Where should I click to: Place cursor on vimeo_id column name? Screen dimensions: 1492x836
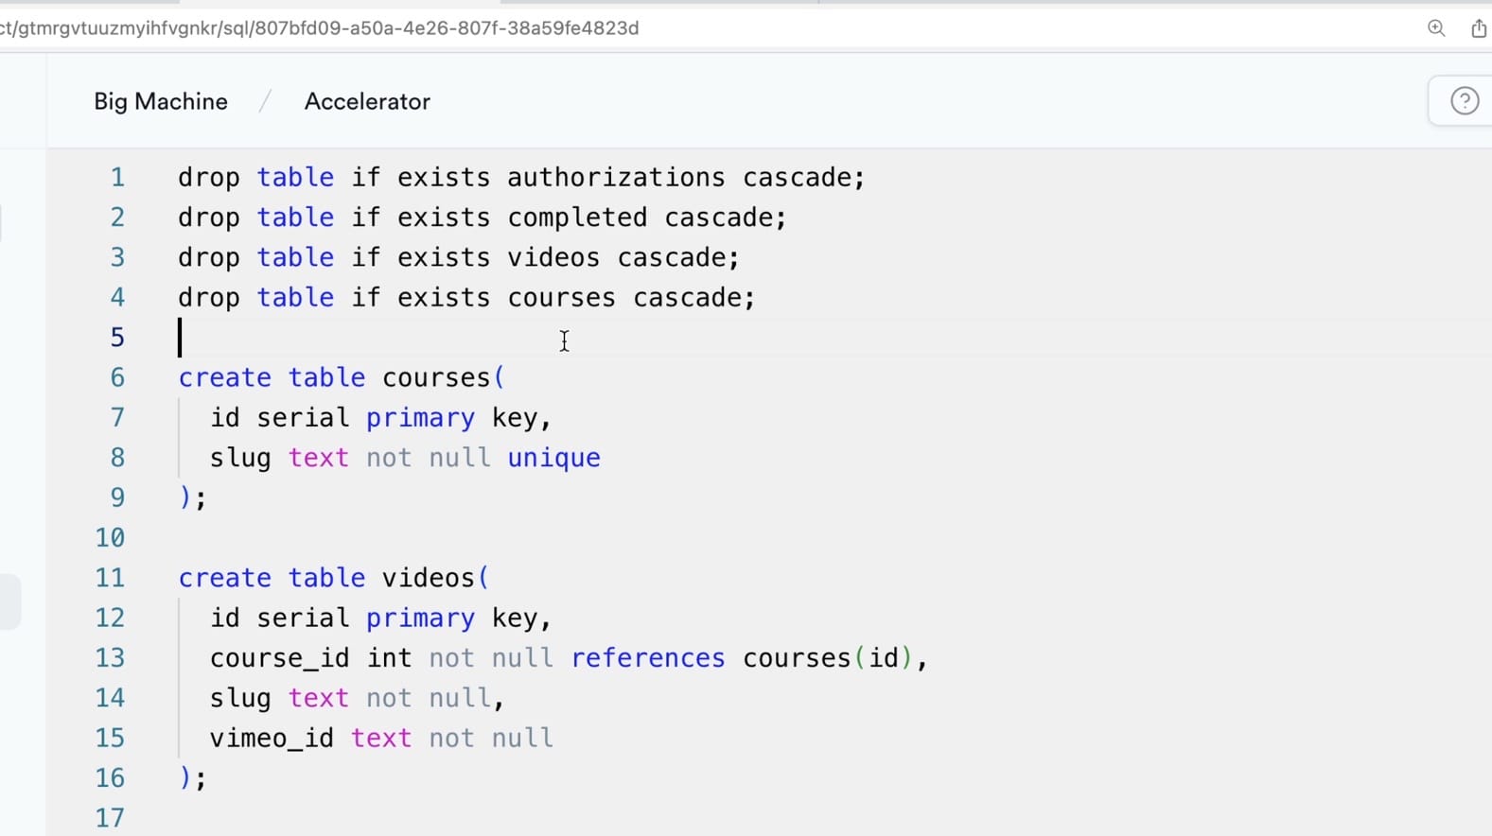click(x=272, y=739)
